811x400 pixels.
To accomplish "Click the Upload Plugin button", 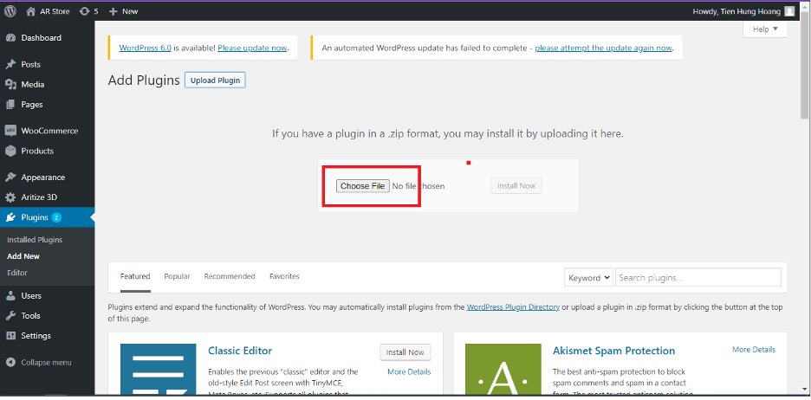I will click(215, 81).
